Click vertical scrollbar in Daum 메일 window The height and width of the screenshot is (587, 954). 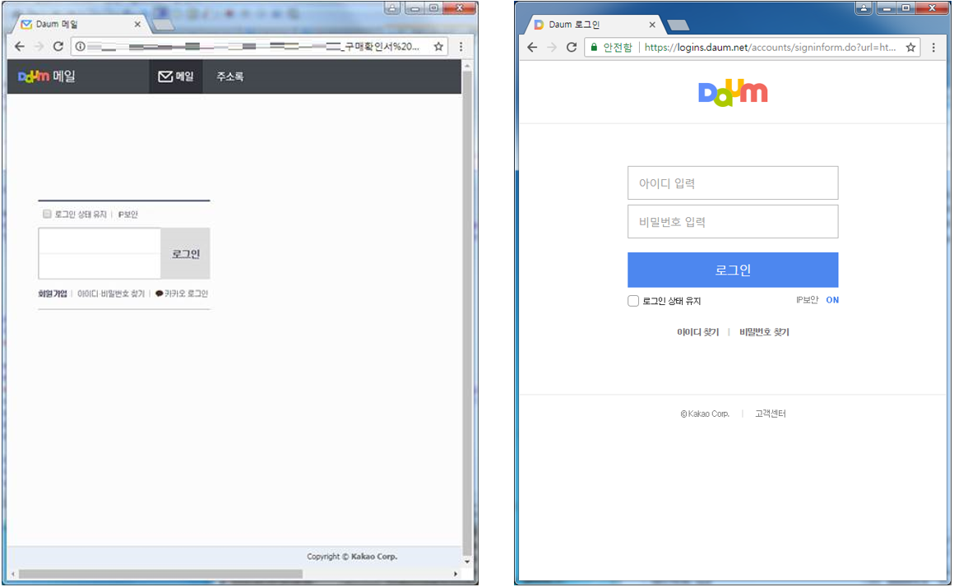pos(466,313)
